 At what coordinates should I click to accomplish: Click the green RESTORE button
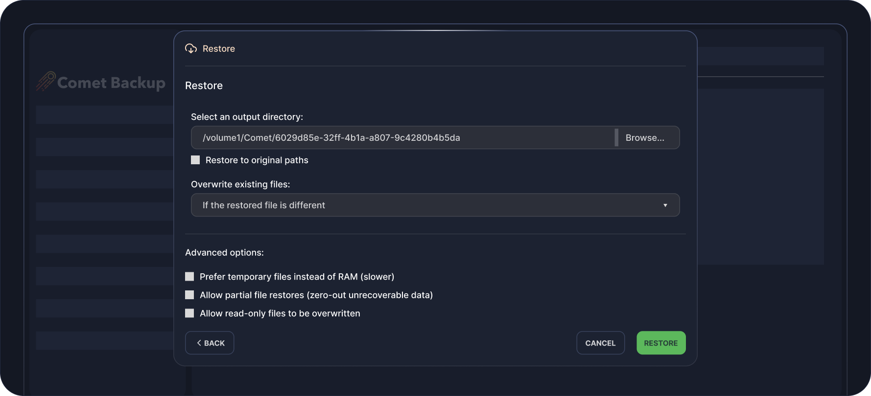(x=660, y=343)
